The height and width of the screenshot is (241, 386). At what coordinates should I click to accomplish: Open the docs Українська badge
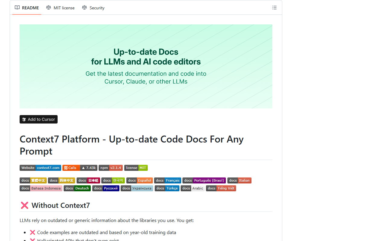pyautogui.click(x=137, y=188)
